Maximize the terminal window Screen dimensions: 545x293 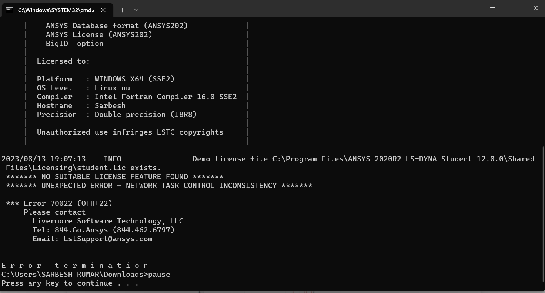514,8
